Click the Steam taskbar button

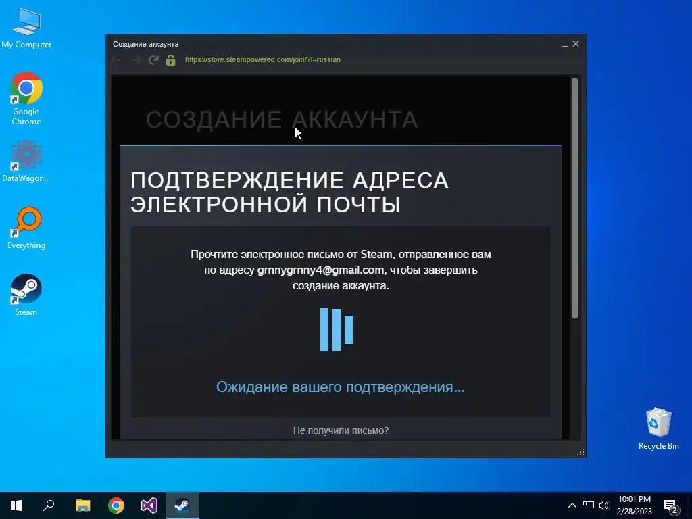coord(182,505)
